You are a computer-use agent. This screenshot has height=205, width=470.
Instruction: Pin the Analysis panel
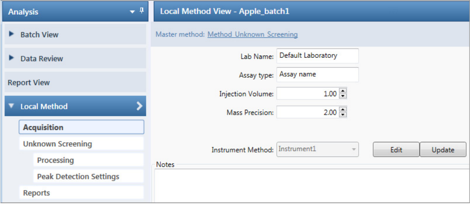(142, 11)
